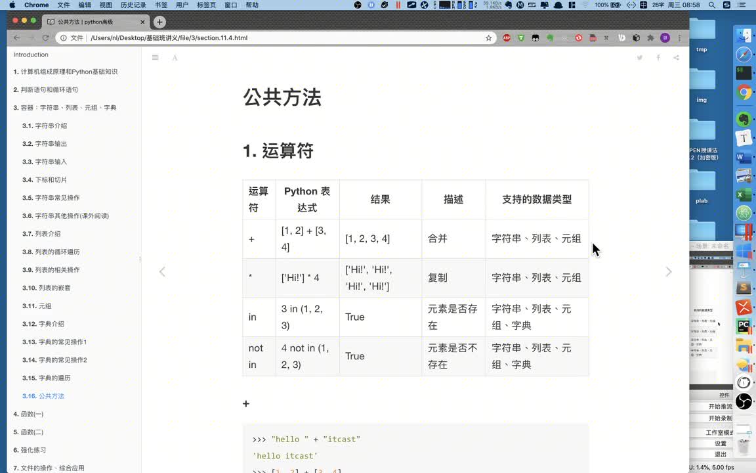Reload the page in Chrome
Screen dimensions: 756x473
[x=45, y=37]
